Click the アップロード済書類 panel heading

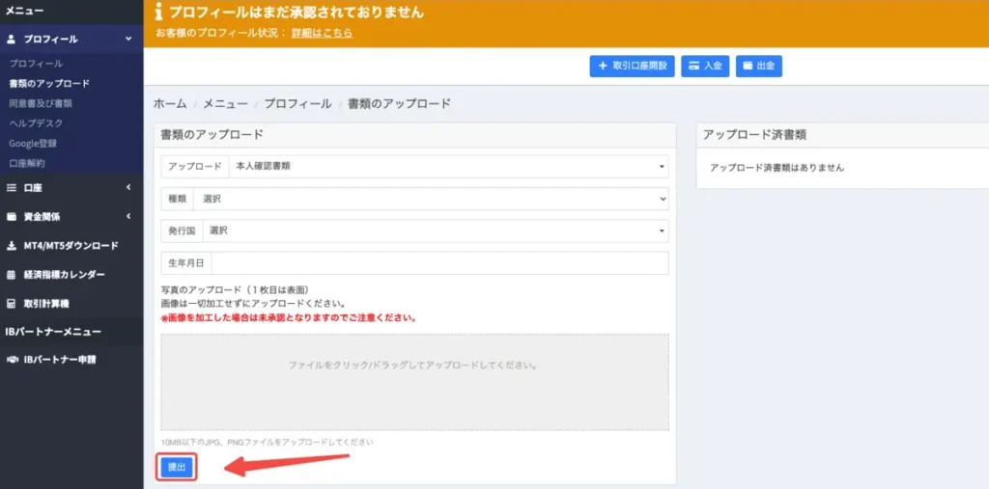pos(754,134)
